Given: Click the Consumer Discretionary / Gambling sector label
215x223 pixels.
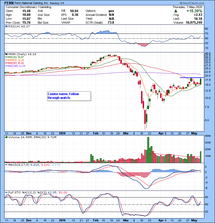Looking at the screenshot, I should pos(28,7).
